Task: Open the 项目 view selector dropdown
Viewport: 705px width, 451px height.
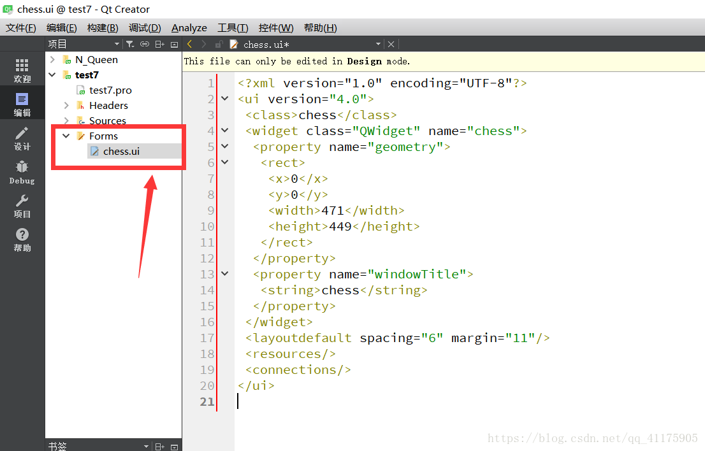Action: click(x=117, y=44)
